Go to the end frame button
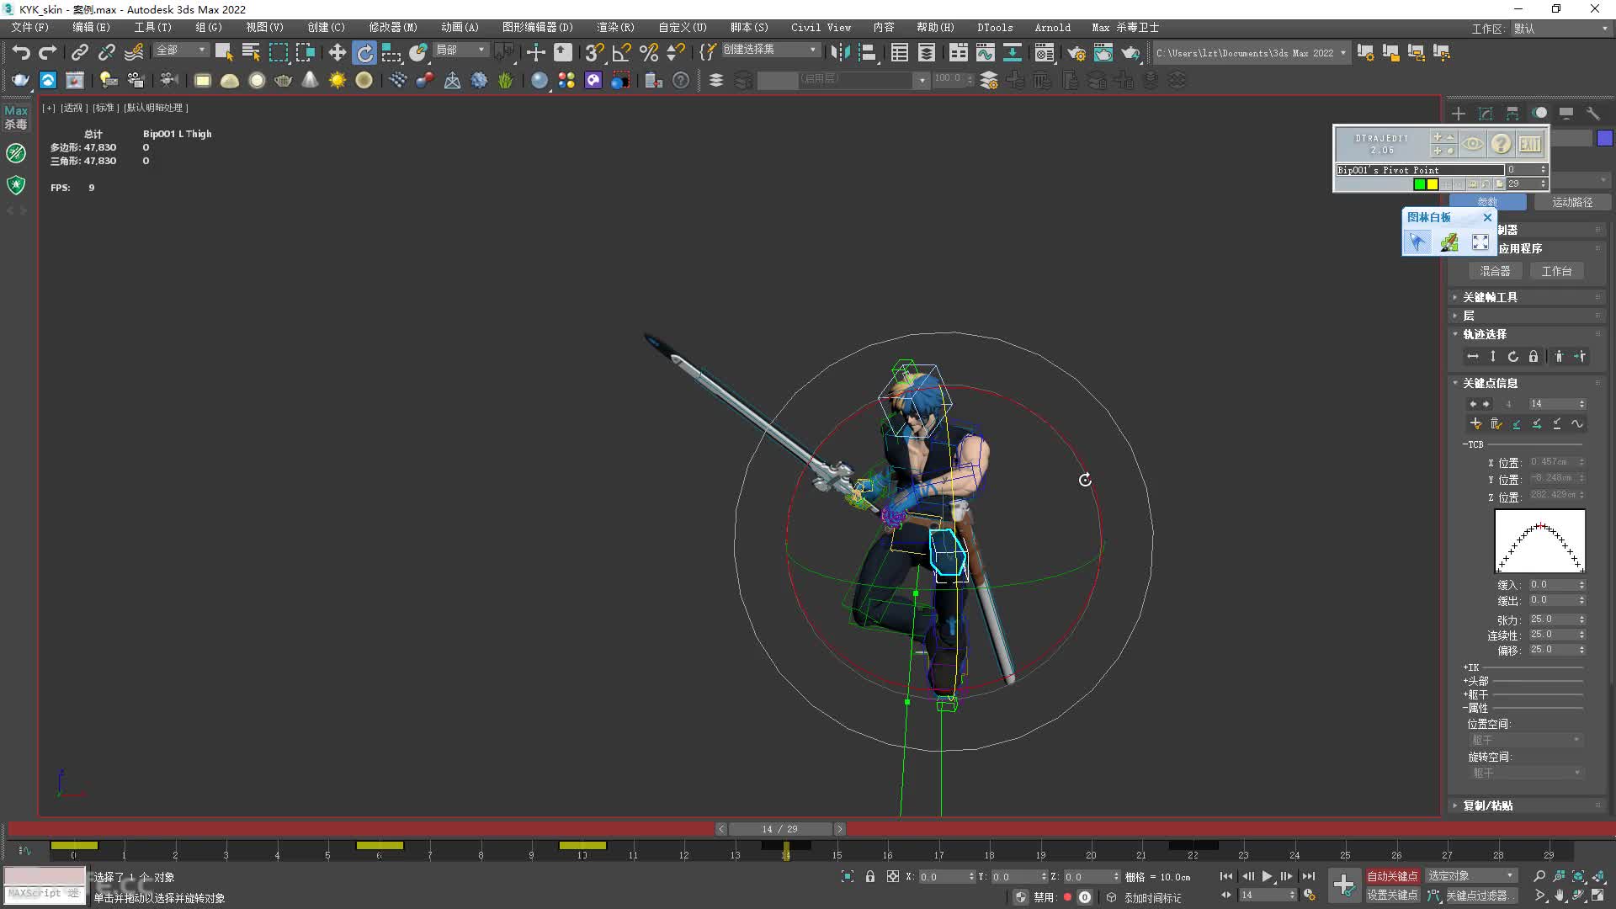Screen dimensions: 1616x909 1309,876
